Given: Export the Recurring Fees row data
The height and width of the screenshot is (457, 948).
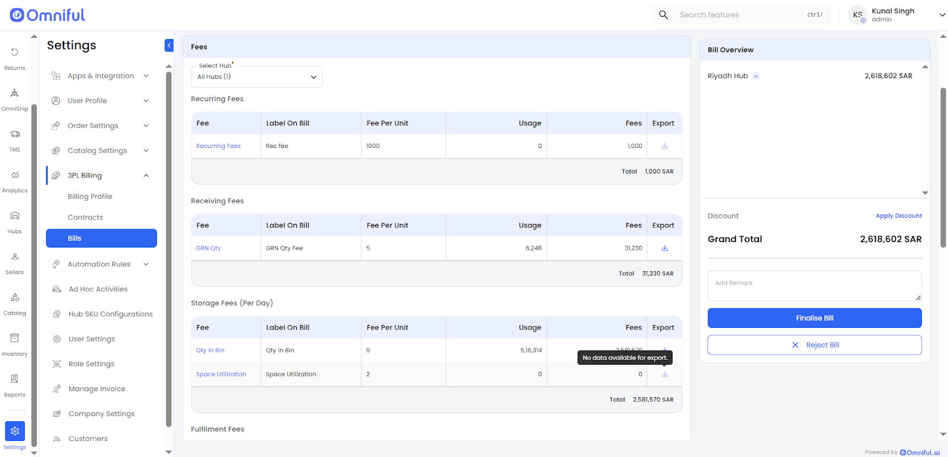Looking at the screenshot, I should point(664,146).
